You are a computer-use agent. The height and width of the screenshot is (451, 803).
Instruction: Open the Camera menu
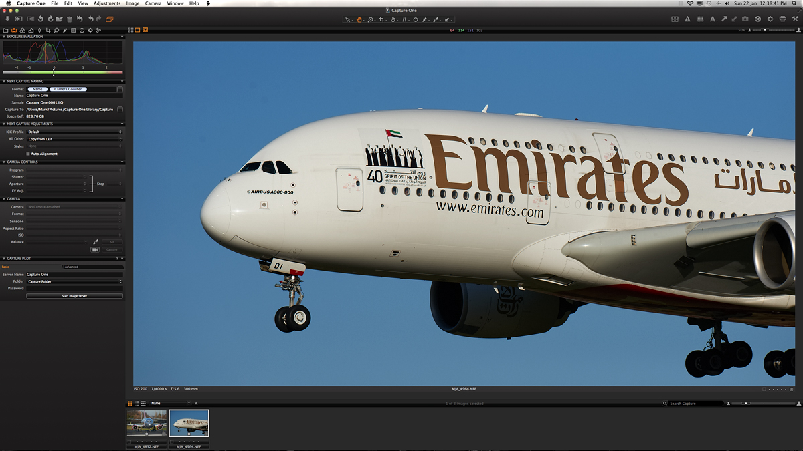click(153, 3)
